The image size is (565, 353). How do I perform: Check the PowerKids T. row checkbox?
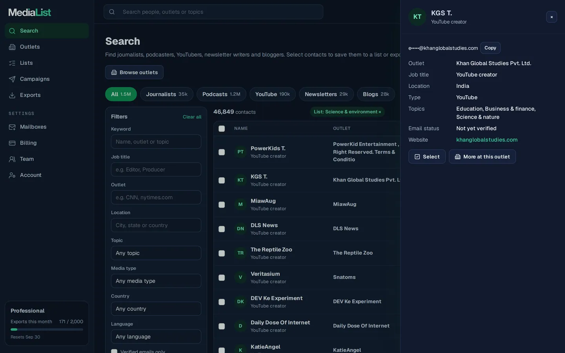[x=222, y=152]
